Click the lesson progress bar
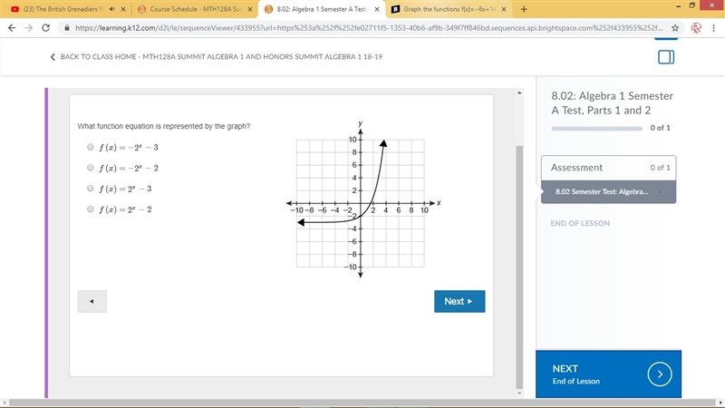Viewport: 725px width, 408px height. point(596,128)
